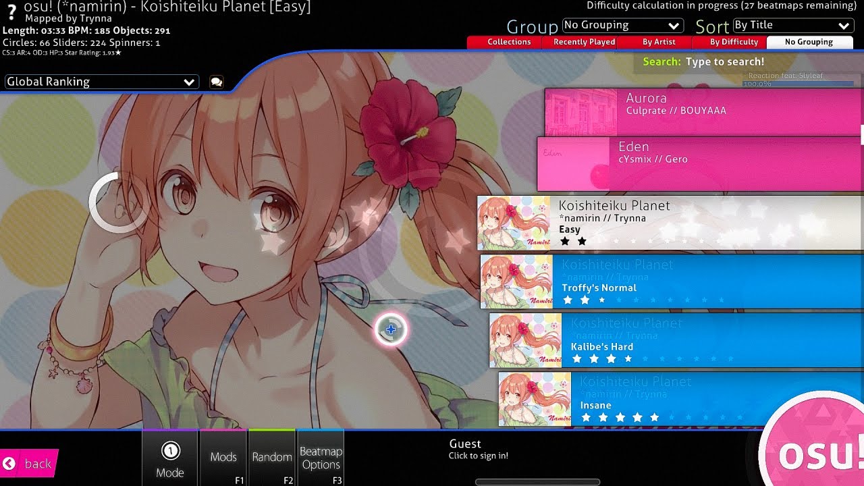Click the Mapped by Trynna text

point(68,19)
